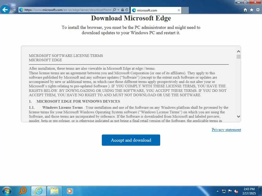The image size is (262, 196).
Task: Click the browser Forward arrow button
Action: (x=14, y=10)
